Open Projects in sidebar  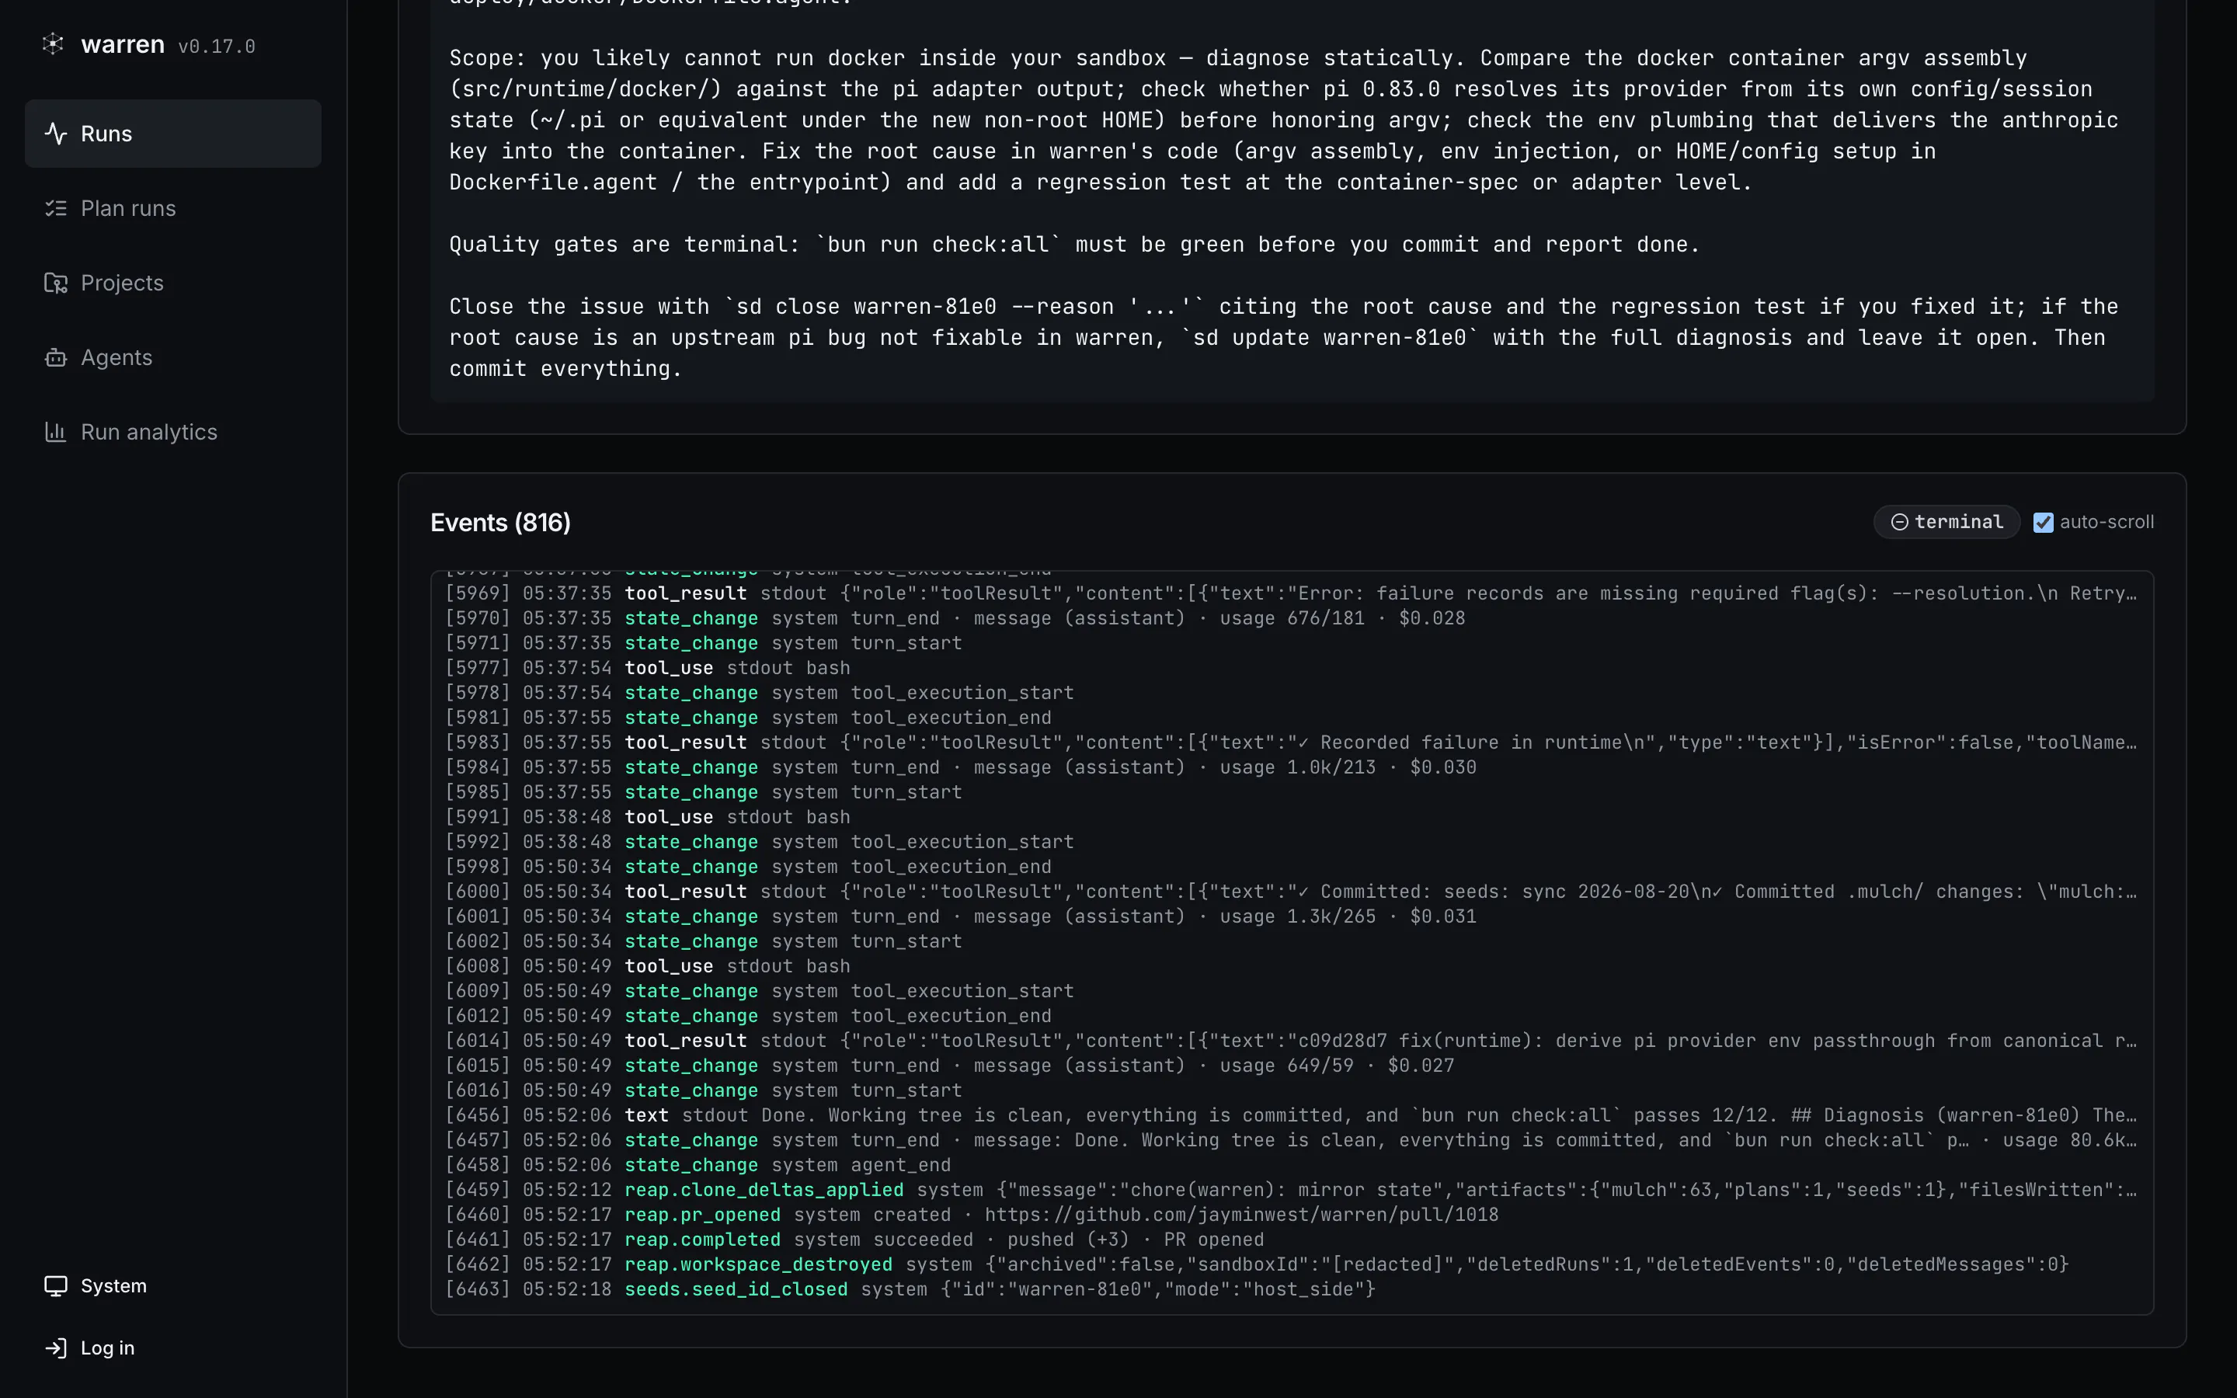[x=173, y=283]
